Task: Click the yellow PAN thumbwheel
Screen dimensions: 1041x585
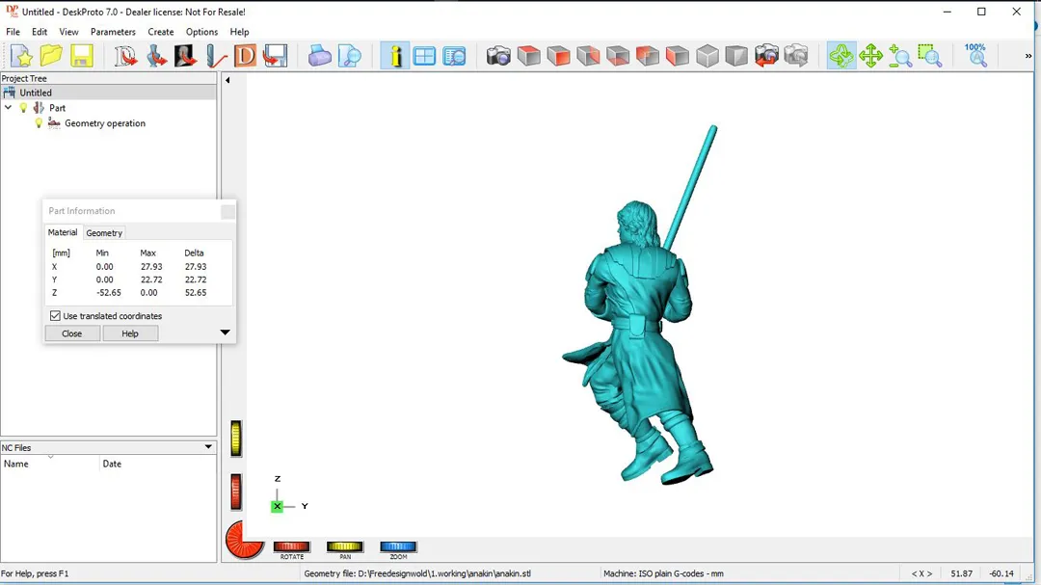Action: (x=344, y=546)
